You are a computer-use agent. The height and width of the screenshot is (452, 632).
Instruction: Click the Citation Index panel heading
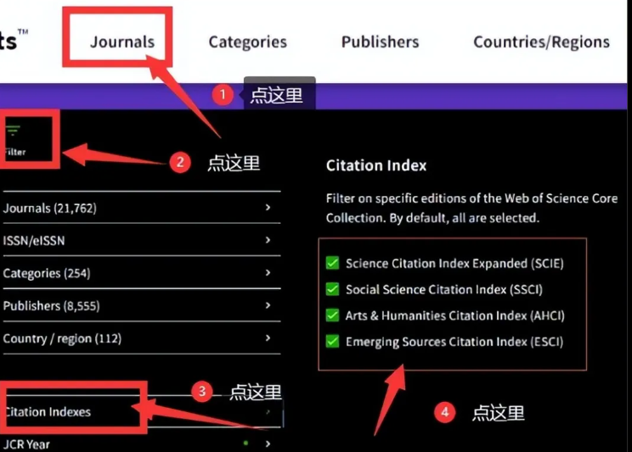coord(376,165)
